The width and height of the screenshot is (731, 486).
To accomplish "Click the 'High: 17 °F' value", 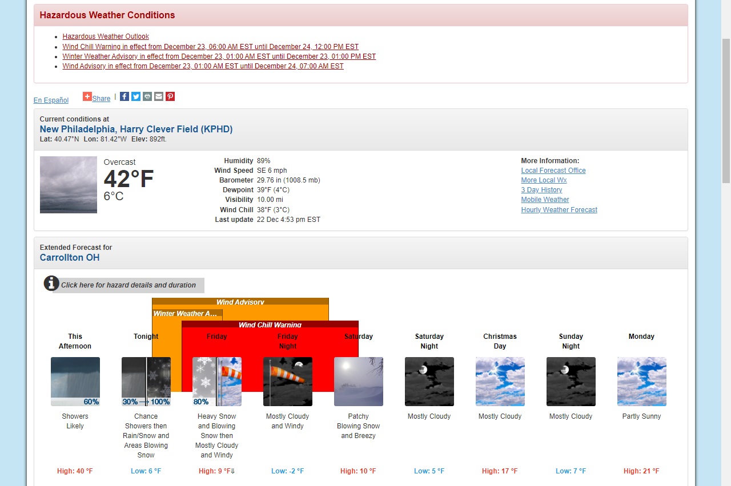I will click(500, 471).
